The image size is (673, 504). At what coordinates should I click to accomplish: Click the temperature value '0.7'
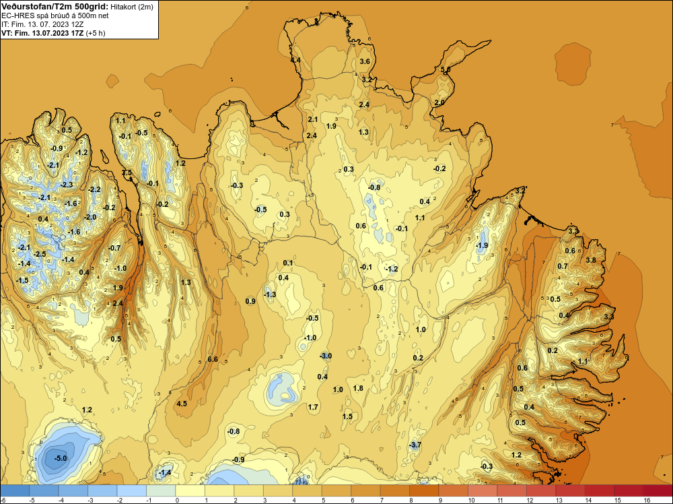click(563, 266)
